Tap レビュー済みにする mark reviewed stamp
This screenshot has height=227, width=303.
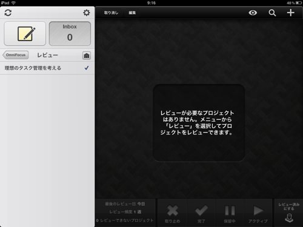click(x=289, y=212)
